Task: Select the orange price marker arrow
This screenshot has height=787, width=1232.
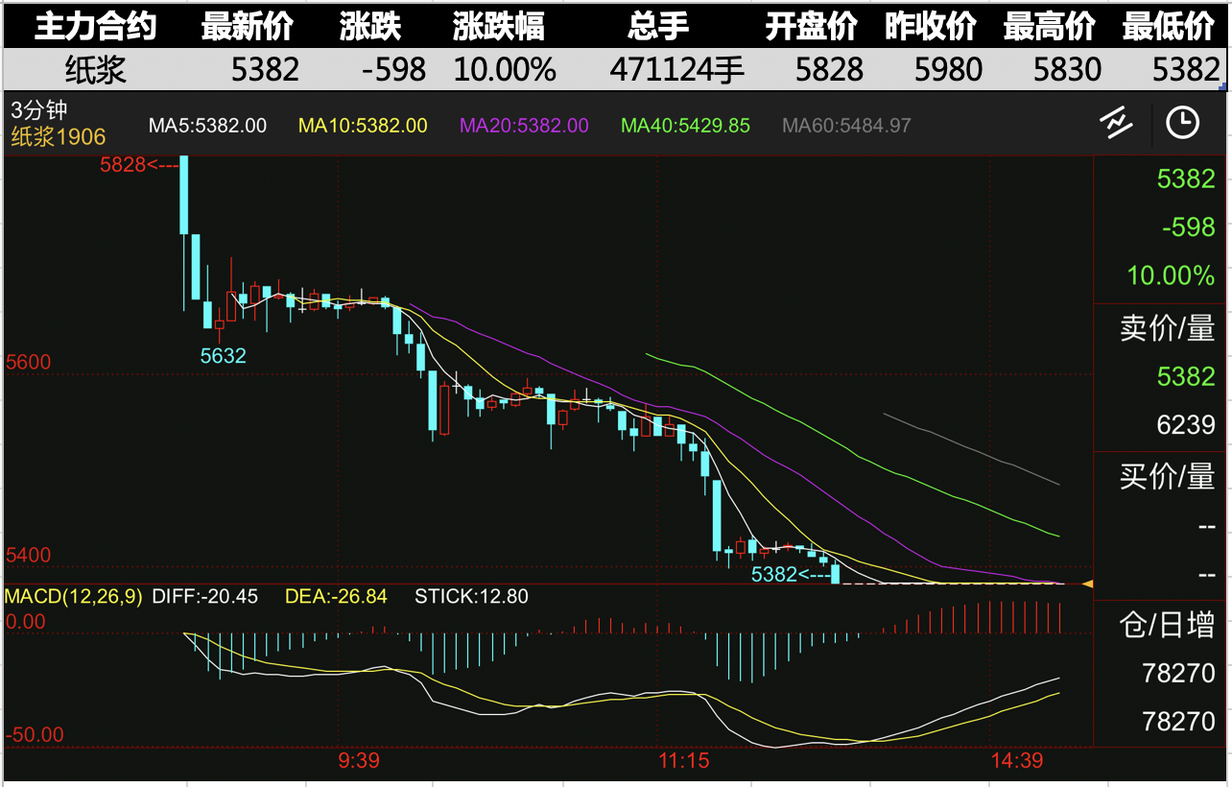Action: [x=1087, y=584]
